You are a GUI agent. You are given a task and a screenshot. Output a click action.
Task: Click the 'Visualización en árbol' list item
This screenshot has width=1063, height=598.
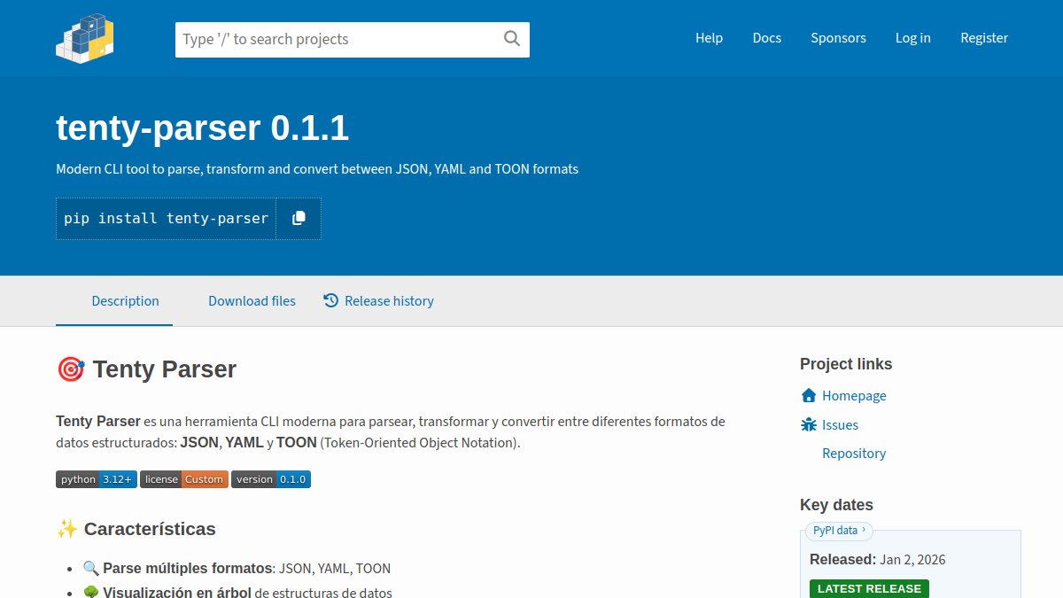(x=237, y=593)
